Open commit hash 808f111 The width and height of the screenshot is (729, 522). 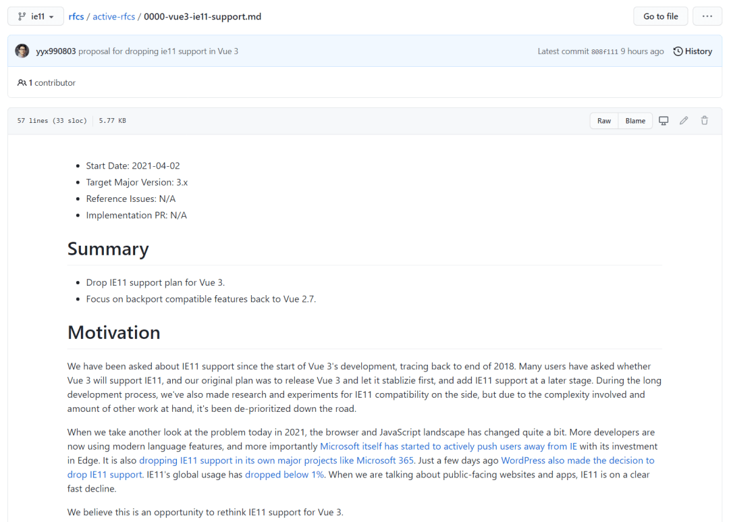coord(604,51)
